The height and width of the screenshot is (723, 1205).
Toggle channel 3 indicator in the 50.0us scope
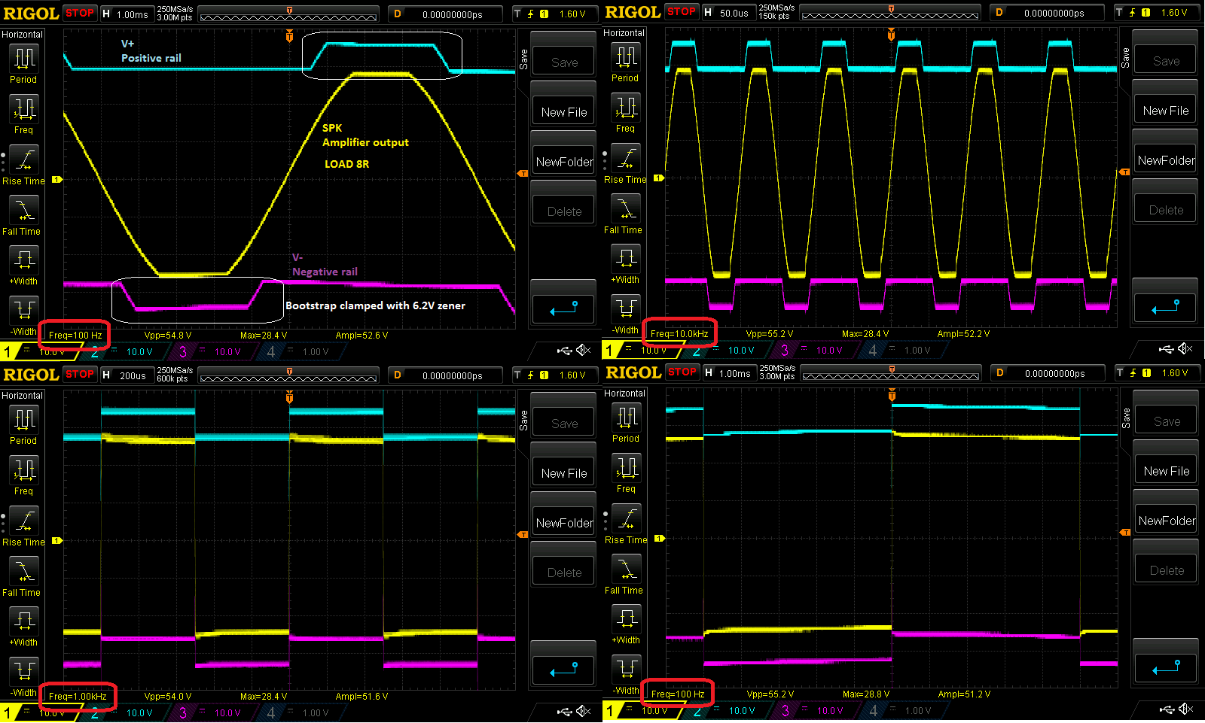pos(785,351)
